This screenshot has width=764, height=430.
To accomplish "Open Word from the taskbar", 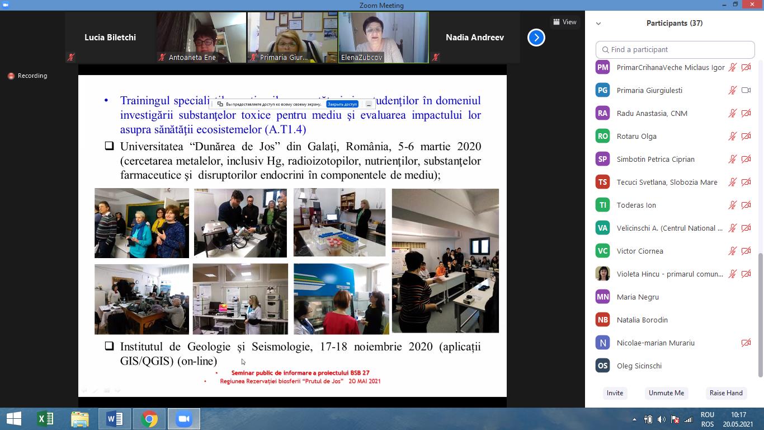I will [x=115, y=419].
